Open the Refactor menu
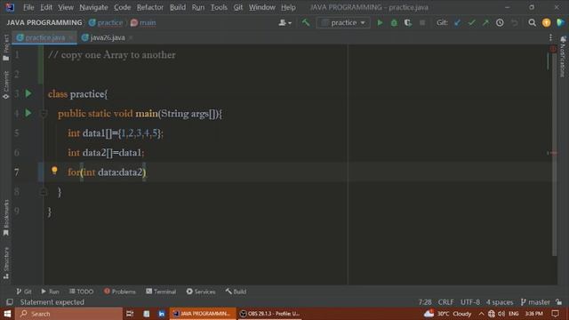 point(150,7)
